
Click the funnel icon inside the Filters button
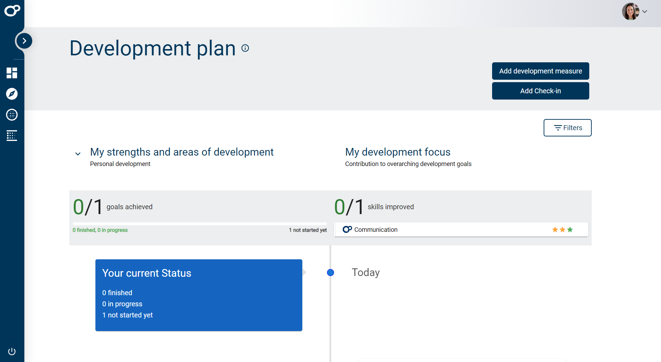click(x=558, y=128)
